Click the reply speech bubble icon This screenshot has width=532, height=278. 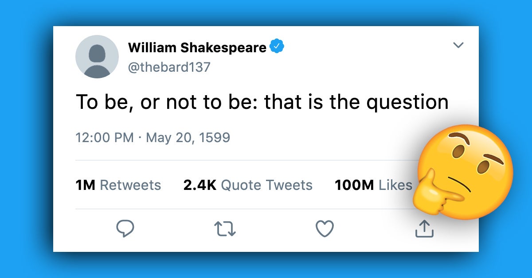pyautogui.click(x=125, y=228)
